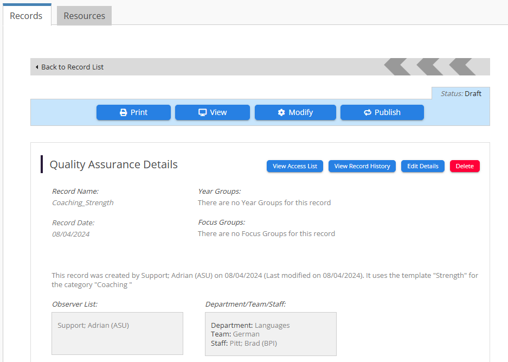508x362 pixels.
Task: Click the gear icon on Modify button
Action: [281, 112]
